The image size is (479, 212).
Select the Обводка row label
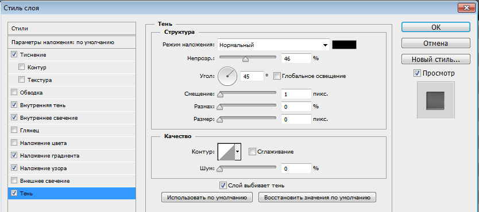[31, 93]
